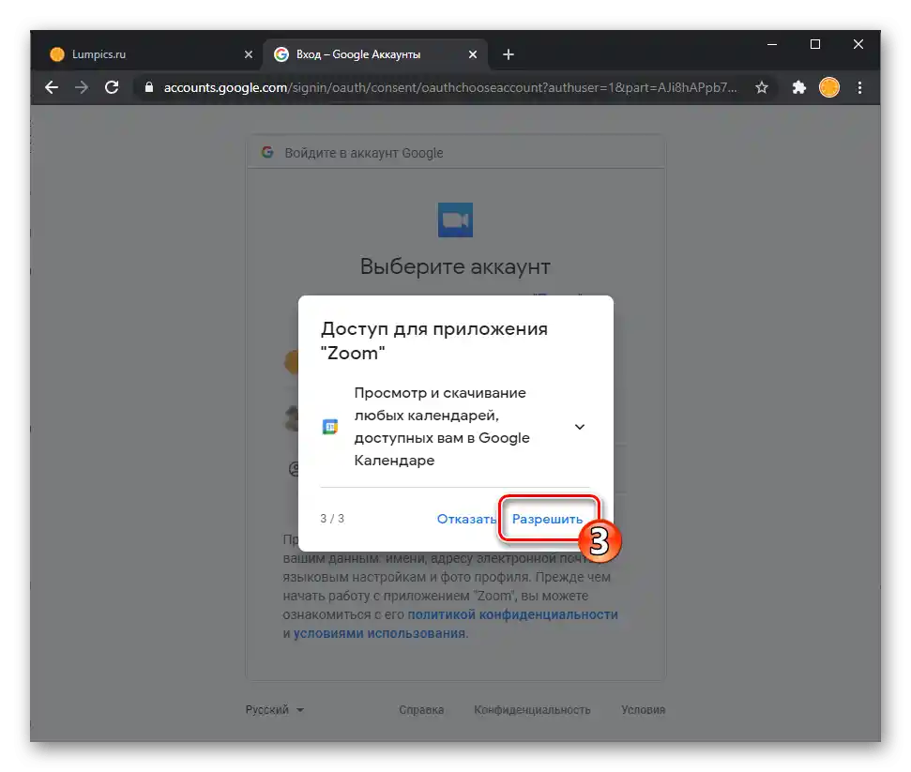Click the calendar permission description text
Screen dimensions: 911x772
pyautogui.click(x=442, y=427)
